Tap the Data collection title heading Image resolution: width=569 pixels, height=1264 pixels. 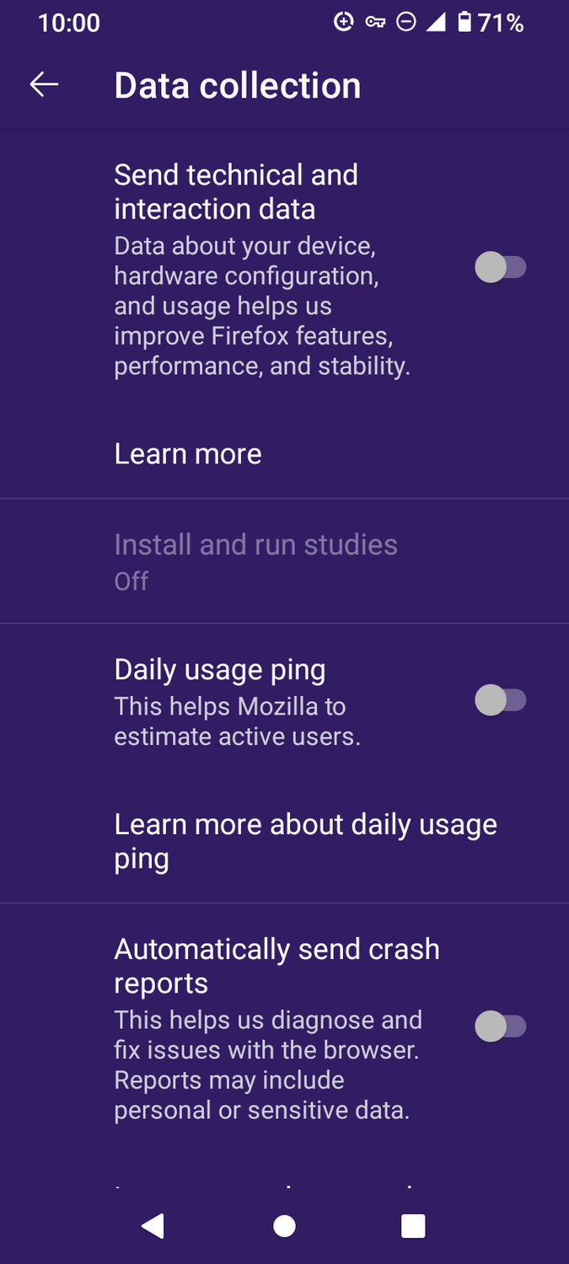click(238, 85)
